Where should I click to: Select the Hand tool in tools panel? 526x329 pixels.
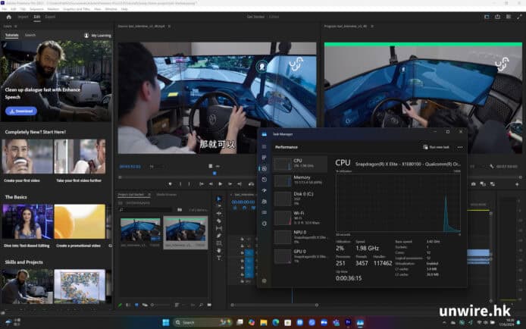pyautogui.click(x=219, y=249)
